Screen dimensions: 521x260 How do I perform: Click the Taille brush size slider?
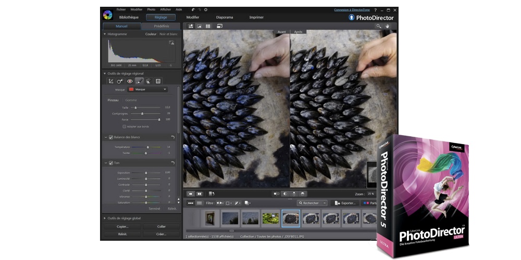pyautogui.click(x=145, y=108)
